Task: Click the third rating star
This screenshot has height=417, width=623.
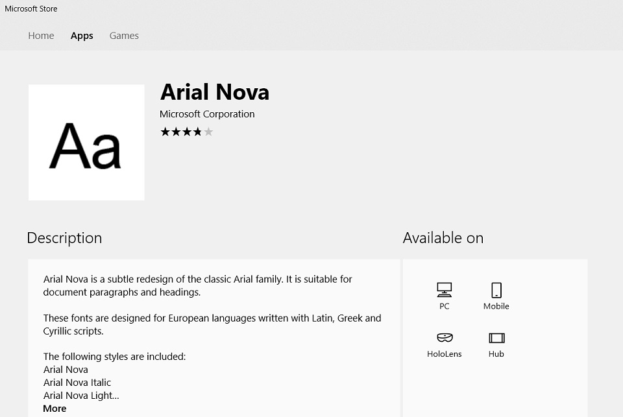Action: click(x=187, y=132)
